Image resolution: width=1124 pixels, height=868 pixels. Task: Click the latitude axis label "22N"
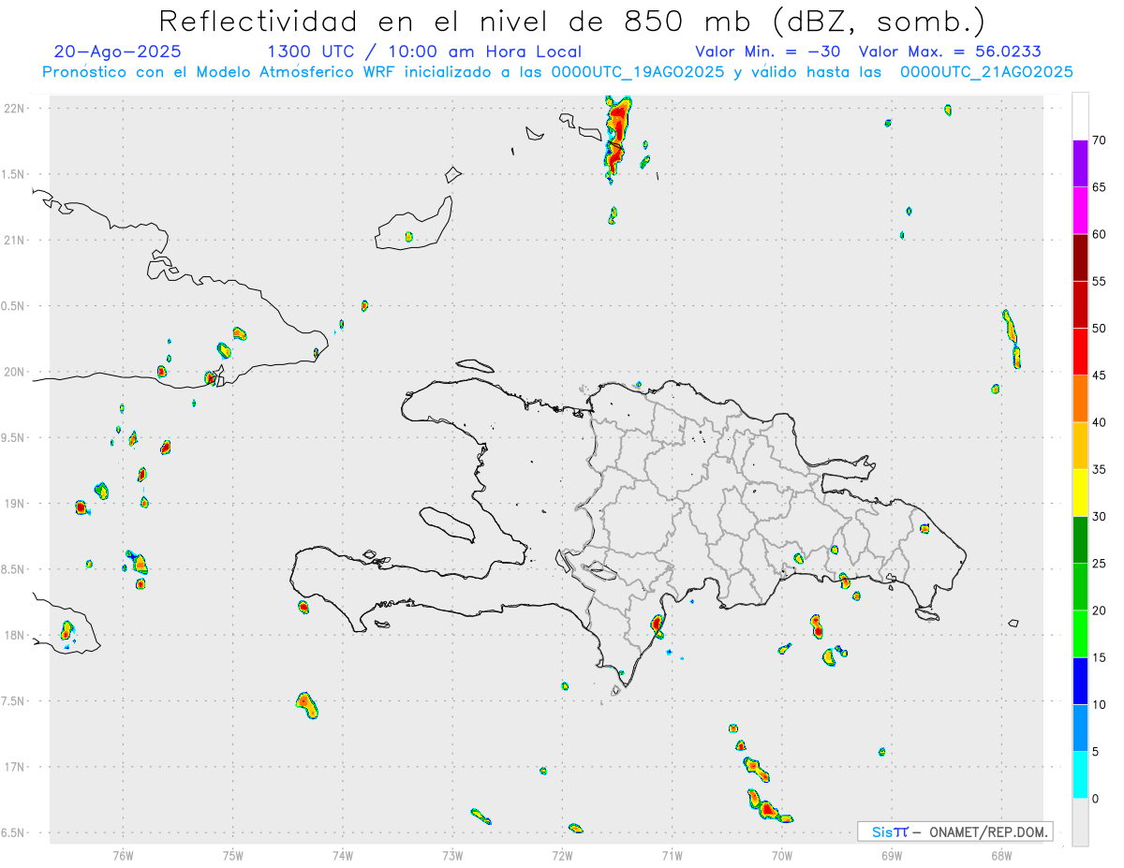tap(16, 108)
